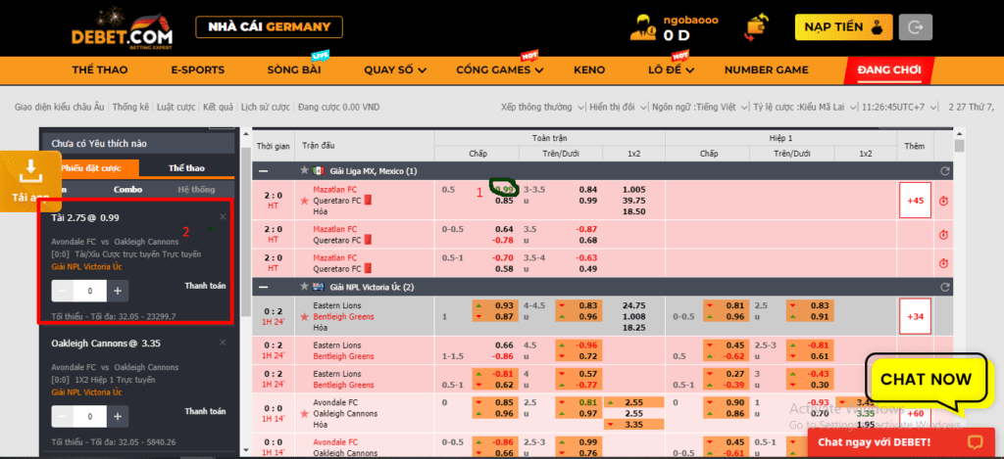Click red star beside Bentleigh Greens first row

304,317
